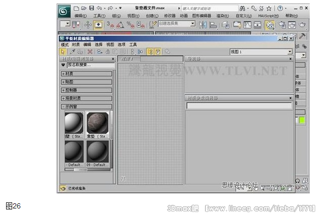330x217 pixels.
Task: Click the Mirror tool in the main toolbar
Action: 202,25
